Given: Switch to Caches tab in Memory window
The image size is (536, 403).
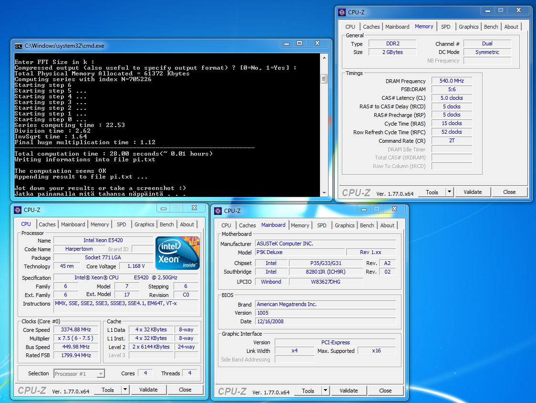Looking at the screenshot, I should [x=371, y=27].
